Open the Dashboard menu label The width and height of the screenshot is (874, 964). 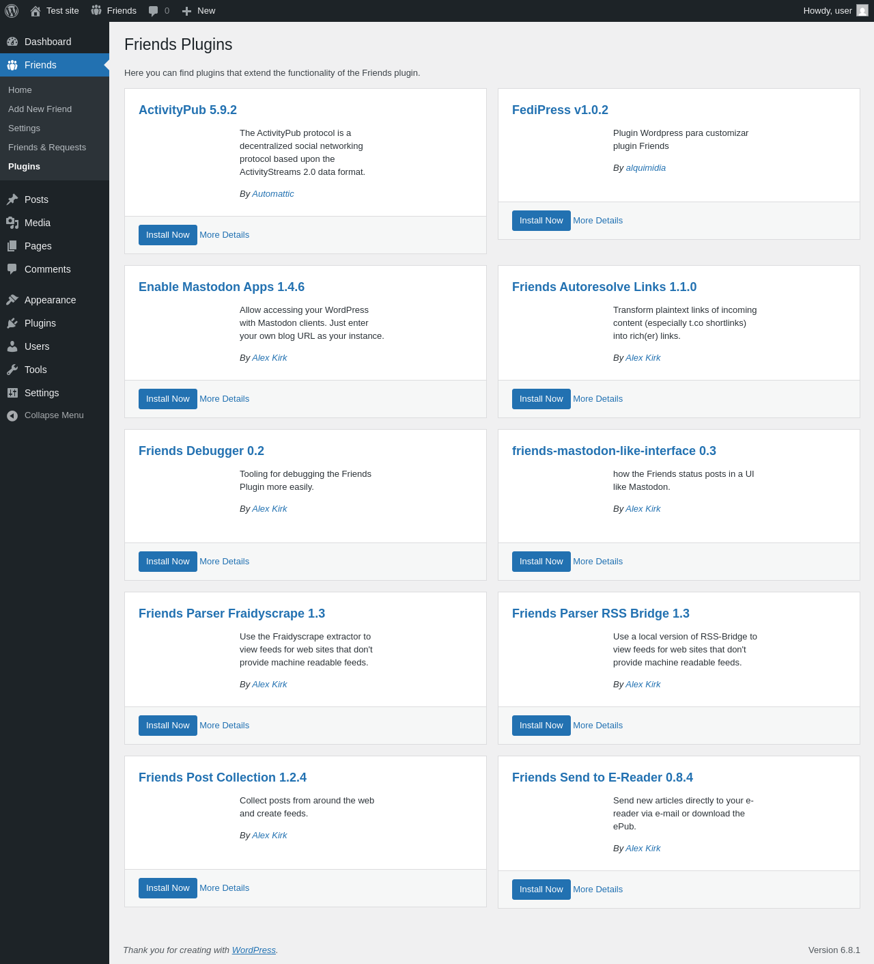click(48, 42)
